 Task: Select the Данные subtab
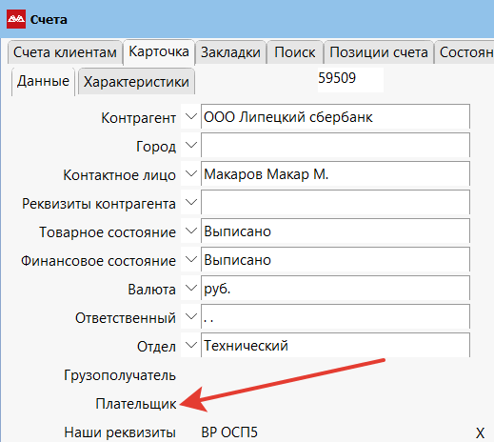coord(43,81)
